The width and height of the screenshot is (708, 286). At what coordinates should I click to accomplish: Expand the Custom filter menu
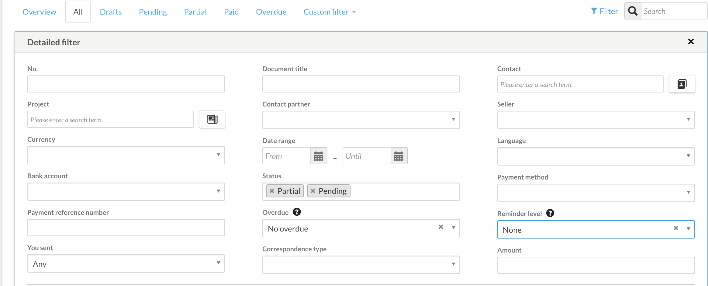click(x=330, y=12)
